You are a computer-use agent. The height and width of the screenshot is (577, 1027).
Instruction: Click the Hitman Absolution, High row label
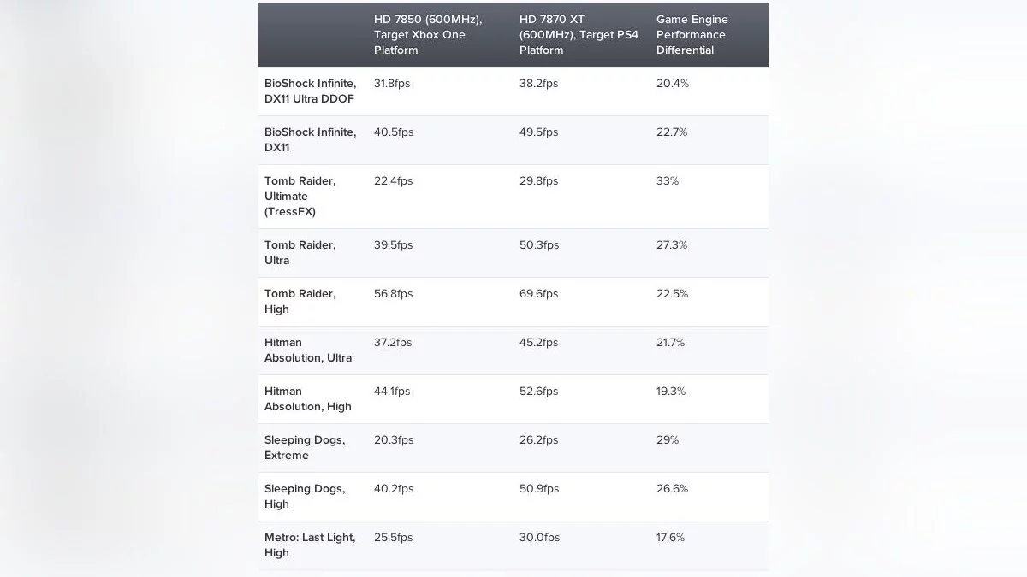pyautogui.click(x=308, y=399)
